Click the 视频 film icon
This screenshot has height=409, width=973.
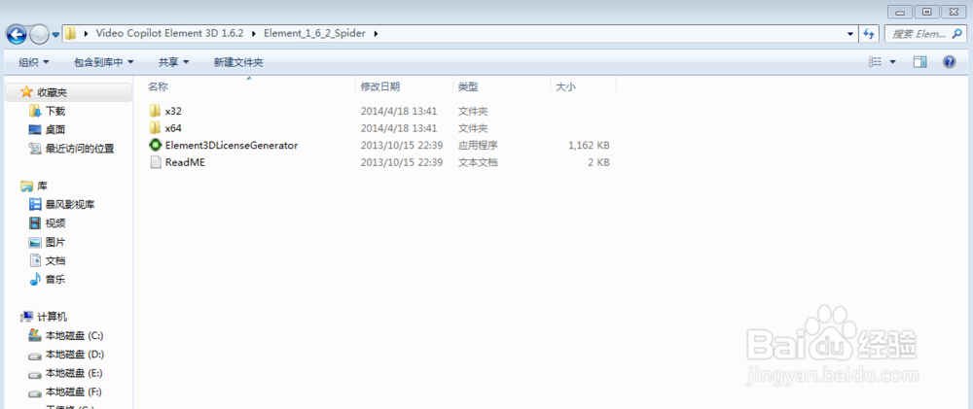(35, 223)
